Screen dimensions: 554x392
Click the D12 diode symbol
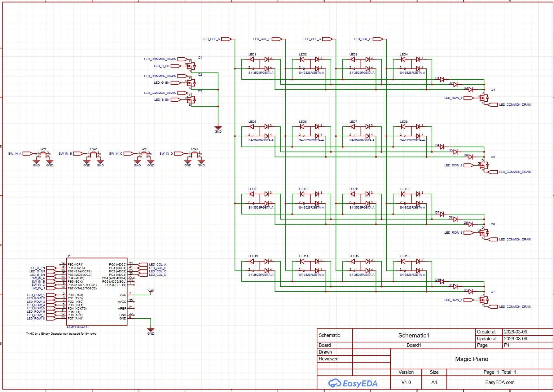pyautogui.click(x=470, y=291)
